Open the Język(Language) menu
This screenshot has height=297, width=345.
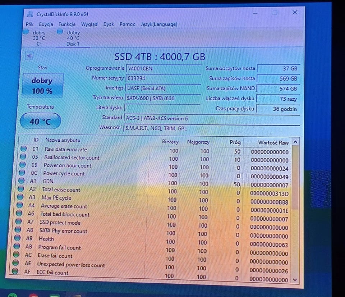pyautogui.click(x=159, y=24)
